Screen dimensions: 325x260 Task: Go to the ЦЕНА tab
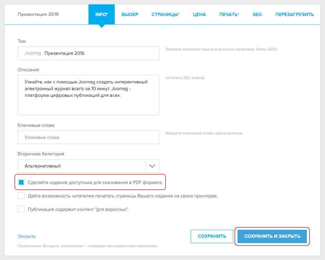tap(200, 14)
